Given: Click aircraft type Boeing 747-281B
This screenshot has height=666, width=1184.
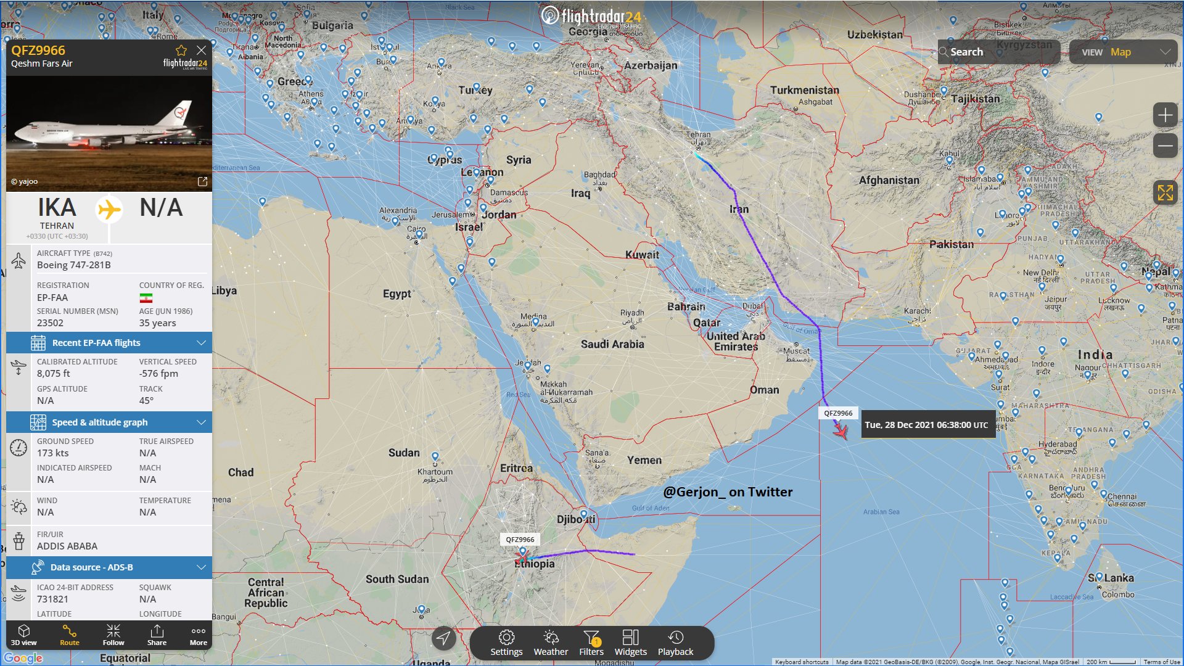Looking at the screenshot, I should [x=74, y=265].
